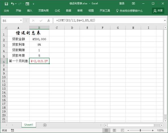Viewport: 168px width, 133px height.
Task: Click the zoom slider handle
Action: [140, 130]
